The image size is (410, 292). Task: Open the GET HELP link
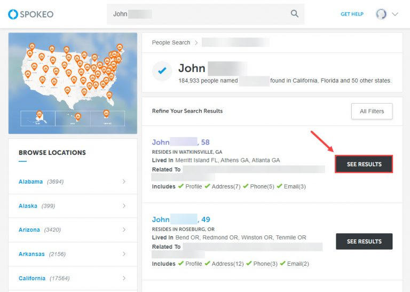[352, 14]
